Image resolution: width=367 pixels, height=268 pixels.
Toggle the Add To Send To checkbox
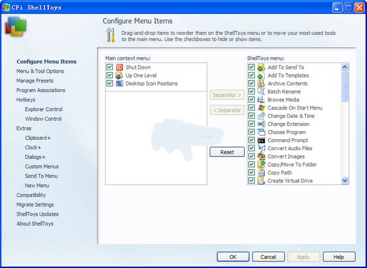coord(251,67)
